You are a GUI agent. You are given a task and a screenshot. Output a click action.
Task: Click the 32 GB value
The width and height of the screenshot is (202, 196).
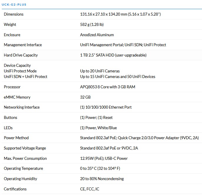[85, 97]
